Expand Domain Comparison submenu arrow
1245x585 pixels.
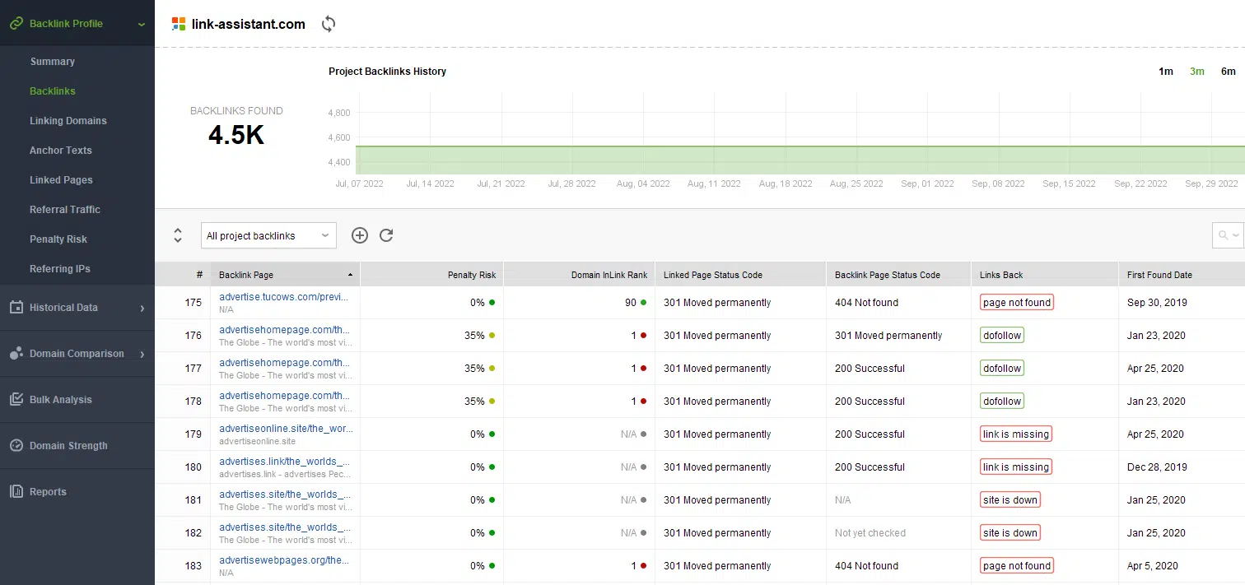coord(142,355)
